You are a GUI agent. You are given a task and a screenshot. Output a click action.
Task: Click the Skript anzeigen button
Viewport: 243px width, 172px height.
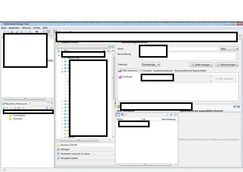202,65
